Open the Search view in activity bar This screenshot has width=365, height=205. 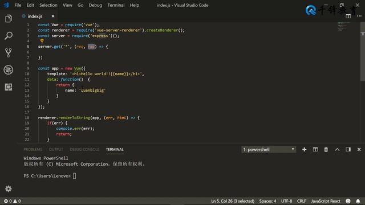(9, 36)
